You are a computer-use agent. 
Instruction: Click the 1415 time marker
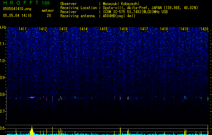click(x=103, y=29)
